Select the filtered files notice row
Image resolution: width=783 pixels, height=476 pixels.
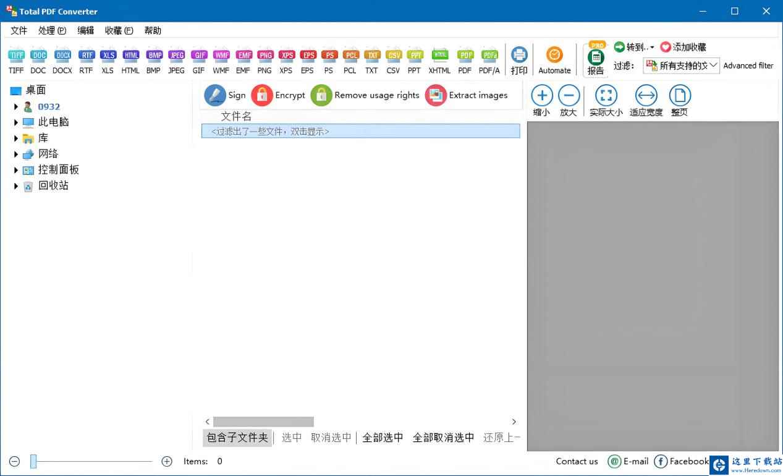[361, 131]
